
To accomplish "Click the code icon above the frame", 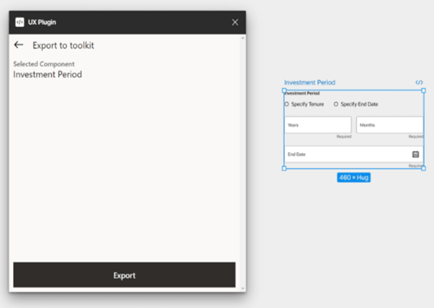I will point(419,82).
